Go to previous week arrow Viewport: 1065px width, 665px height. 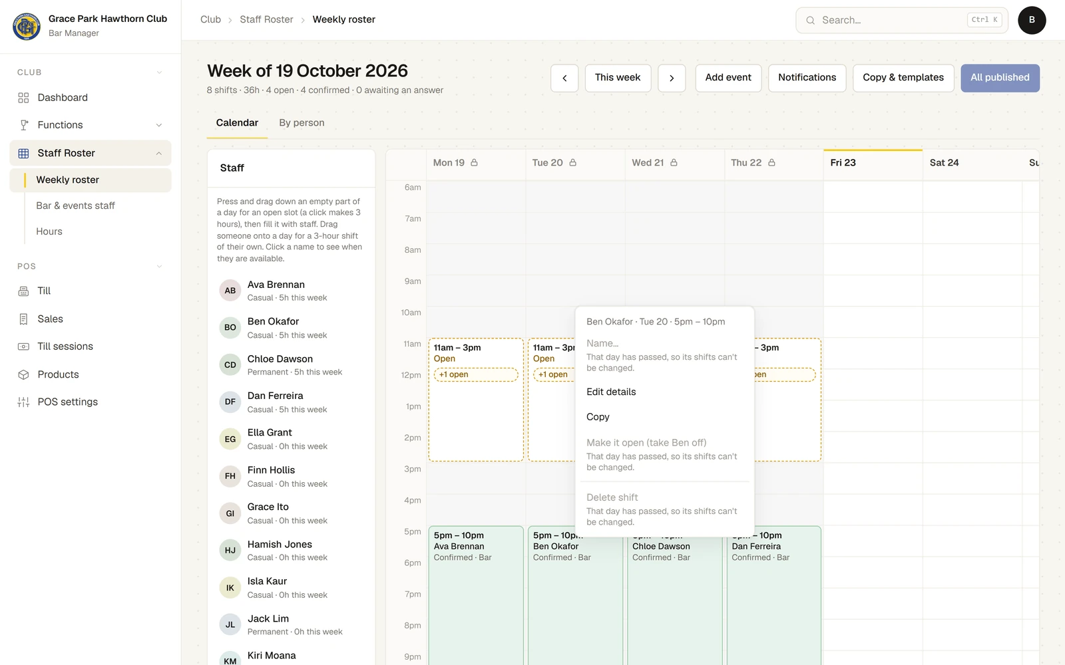tap(564, 78)
